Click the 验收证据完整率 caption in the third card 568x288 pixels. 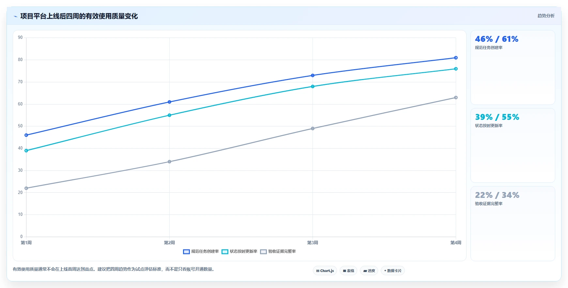pos(489,204)
